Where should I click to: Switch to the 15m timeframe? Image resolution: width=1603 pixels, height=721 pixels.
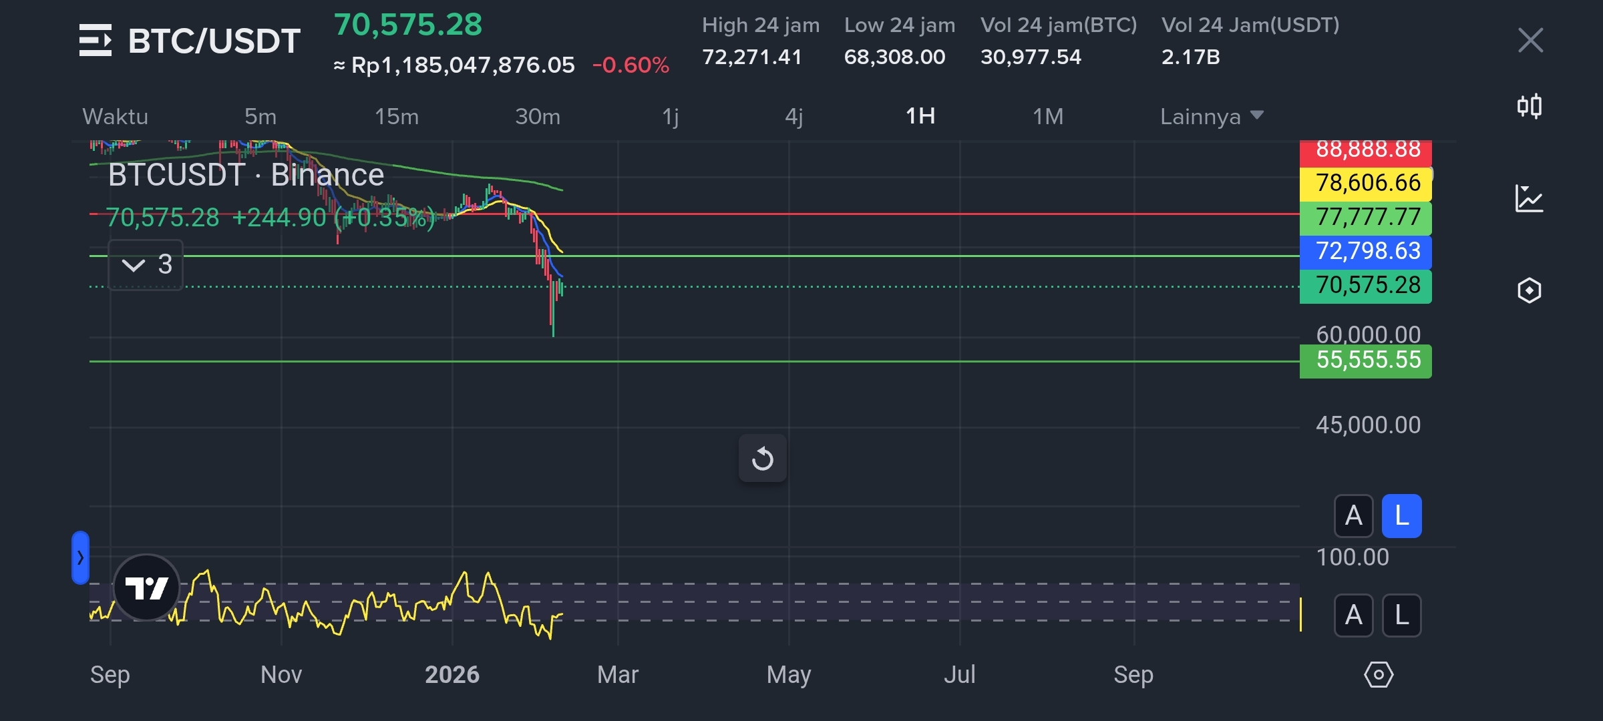click(x=397, y=116)
